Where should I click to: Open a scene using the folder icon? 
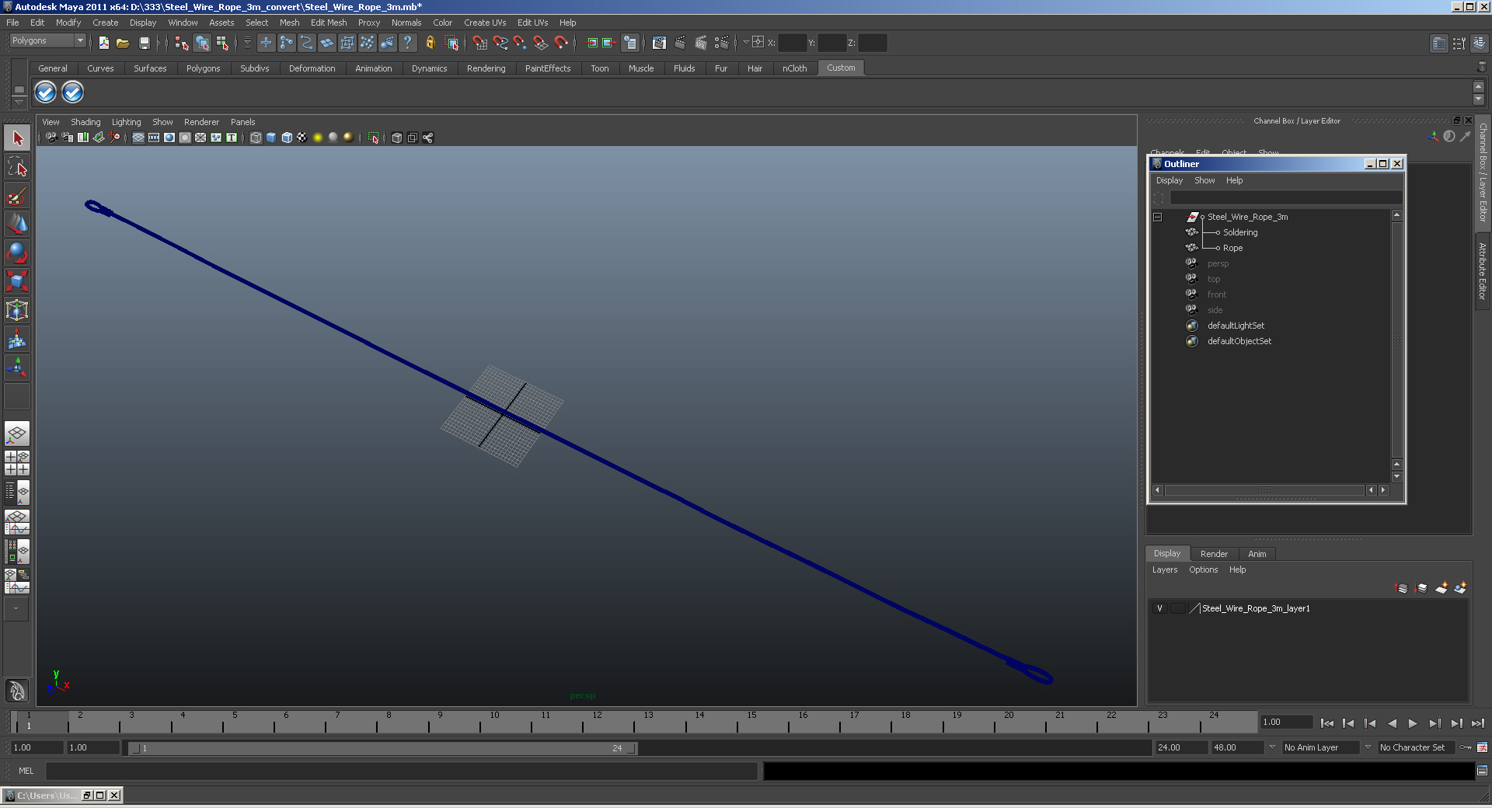123,43
